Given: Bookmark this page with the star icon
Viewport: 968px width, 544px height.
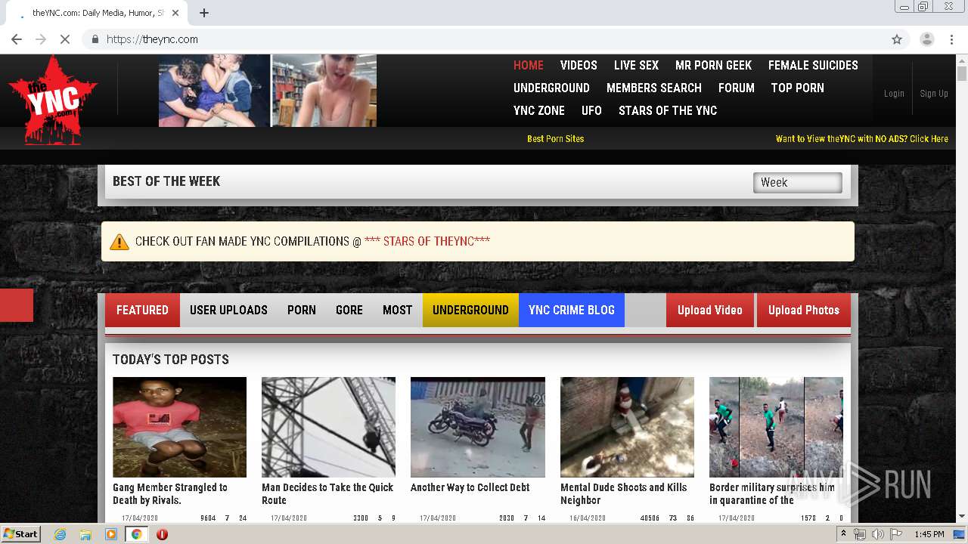Looking at the screenshot, I should (x=897, y=39).
